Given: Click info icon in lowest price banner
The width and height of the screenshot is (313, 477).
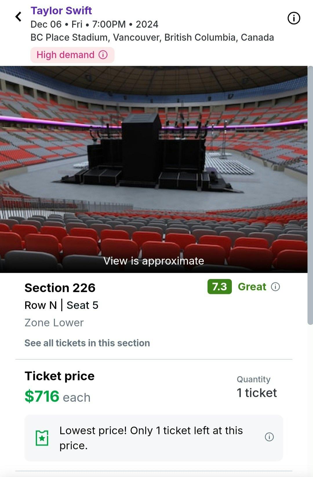Looking at the screenshot, I should coord(269,437).
